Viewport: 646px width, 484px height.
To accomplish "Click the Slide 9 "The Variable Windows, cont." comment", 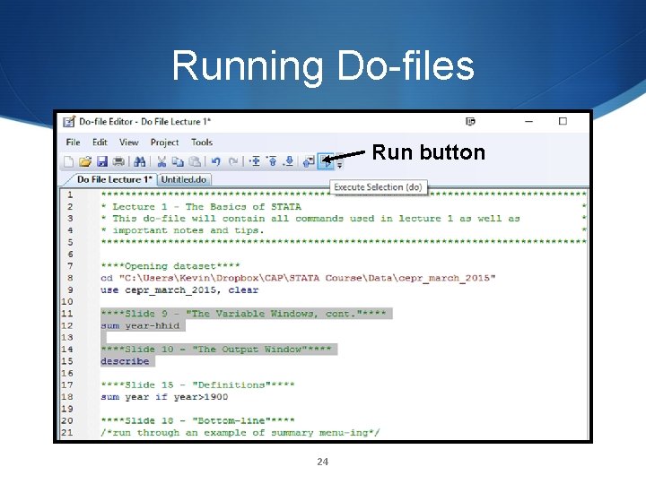I will 243,314.
